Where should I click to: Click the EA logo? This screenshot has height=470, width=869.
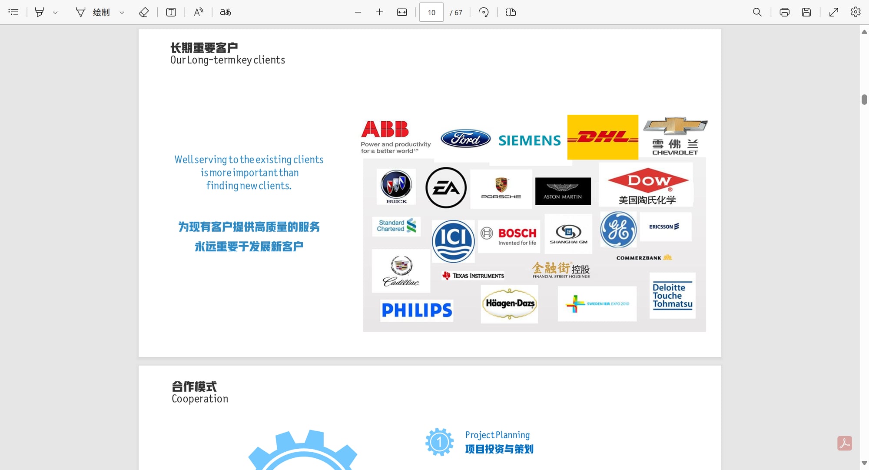(x=446, y=187)
